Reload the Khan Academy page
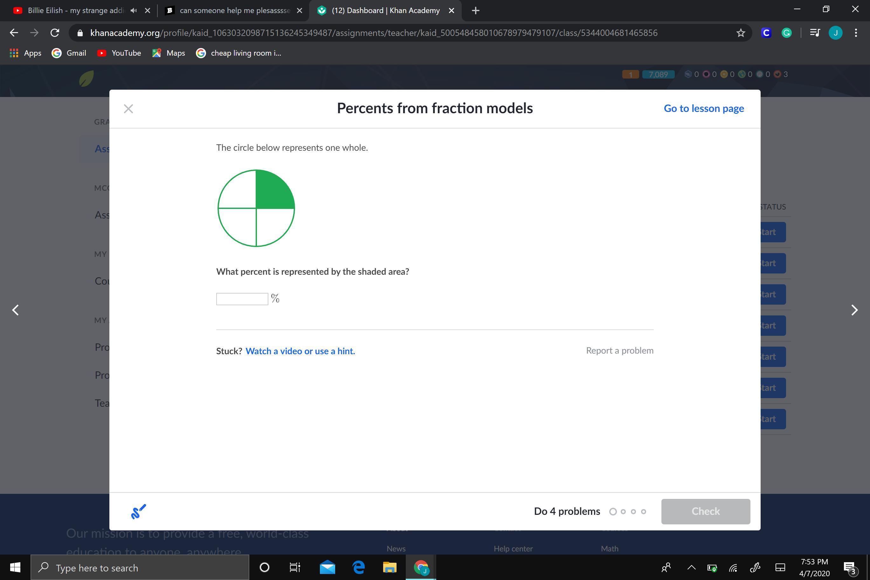 point(55,33)
